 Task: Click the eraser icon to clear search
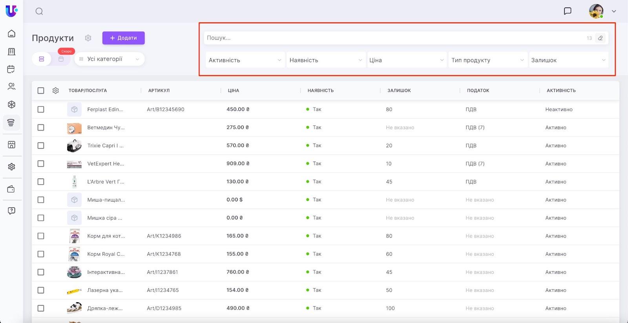coord(600,38)
